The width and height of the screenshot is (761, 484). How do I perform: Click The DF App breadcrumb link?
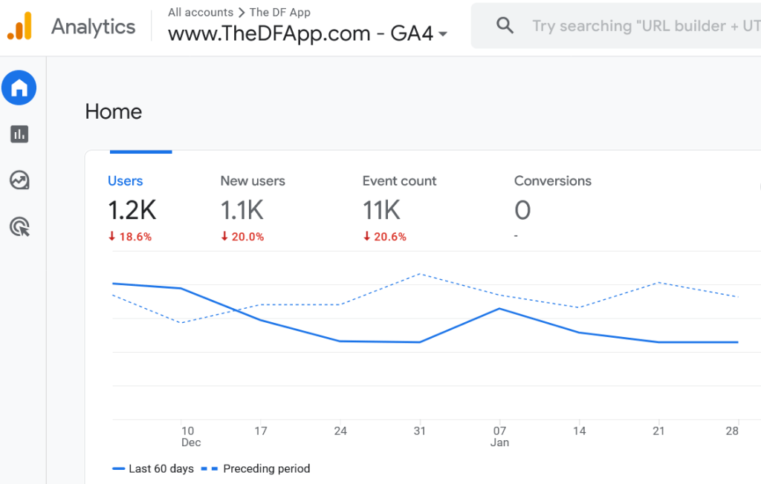tap(280, 12)
